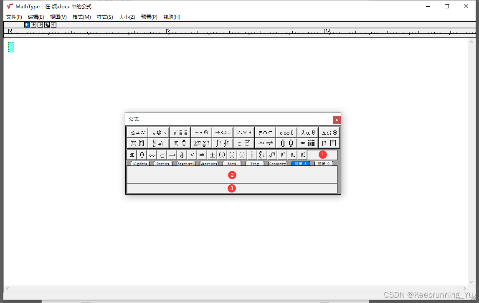
Task: Open the 样式(S) menu
Action: [105, 17]
